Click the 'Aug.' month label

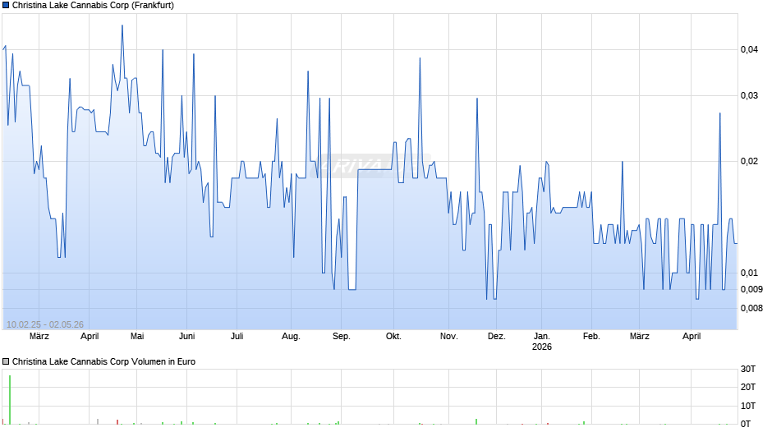[291, 337]
